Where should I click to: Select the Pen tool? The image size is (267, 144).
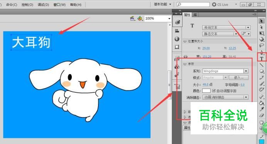pyautogui.click(x=262, y=52)
